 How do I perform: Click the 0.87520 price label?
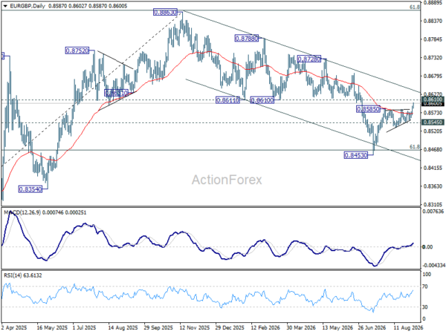pos(77,50)
